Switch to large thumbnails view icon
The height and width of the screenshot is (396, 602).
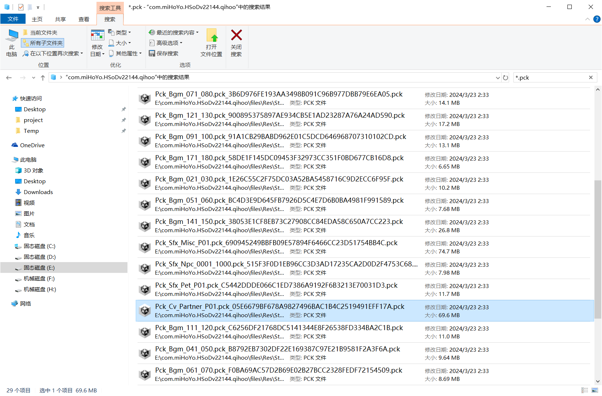[x=594, y=390]
